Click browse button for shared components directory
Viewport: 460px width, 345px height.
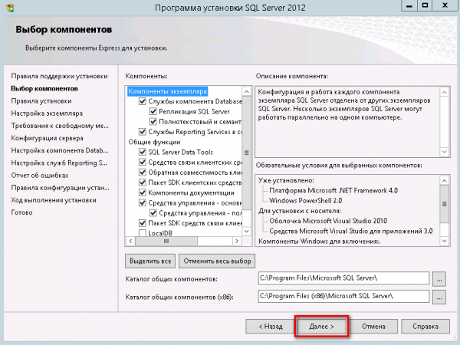tap(439, 278)
